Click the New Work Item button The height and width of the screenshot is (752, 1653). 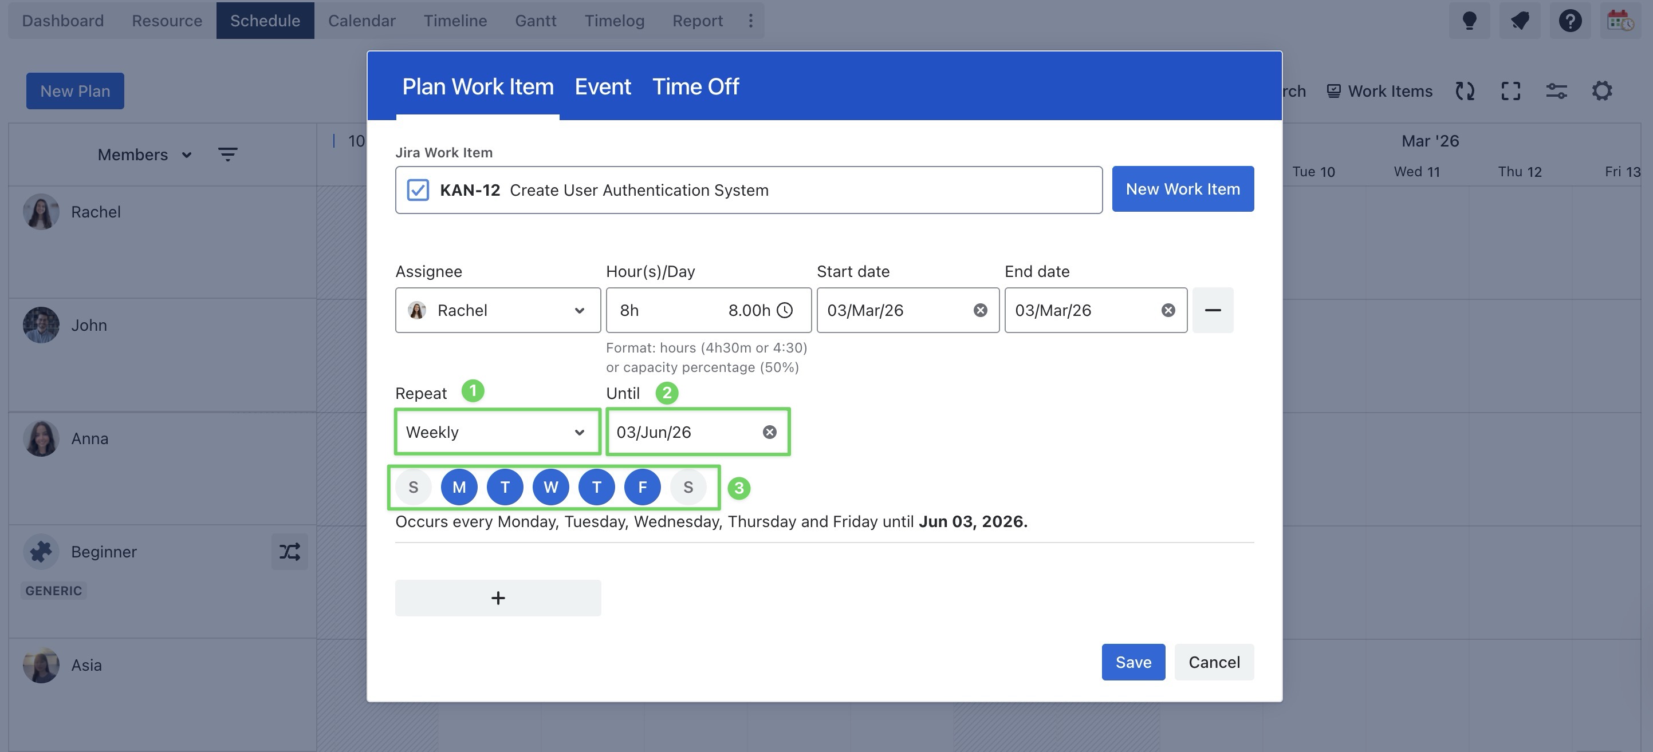coord(1182,189)
